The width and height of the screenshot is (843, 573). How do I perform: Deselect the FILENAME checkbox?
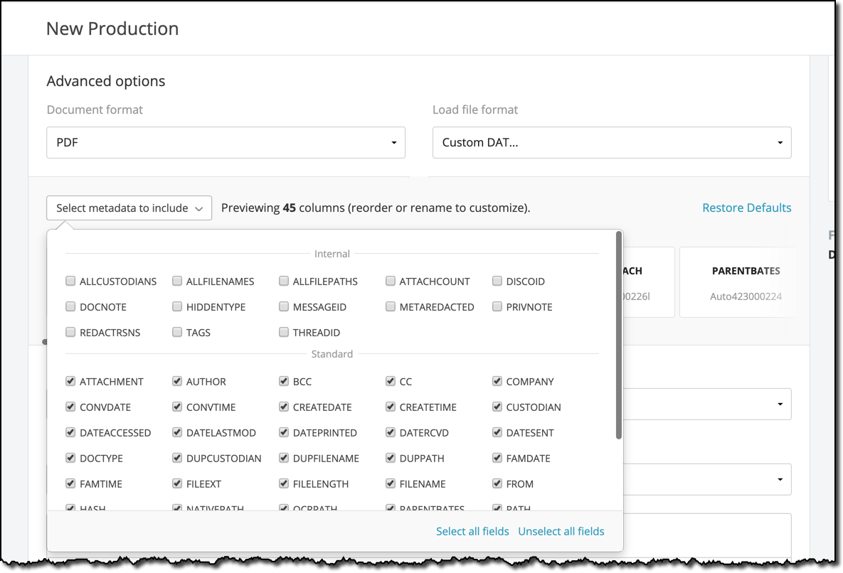[x=391, y=484]
